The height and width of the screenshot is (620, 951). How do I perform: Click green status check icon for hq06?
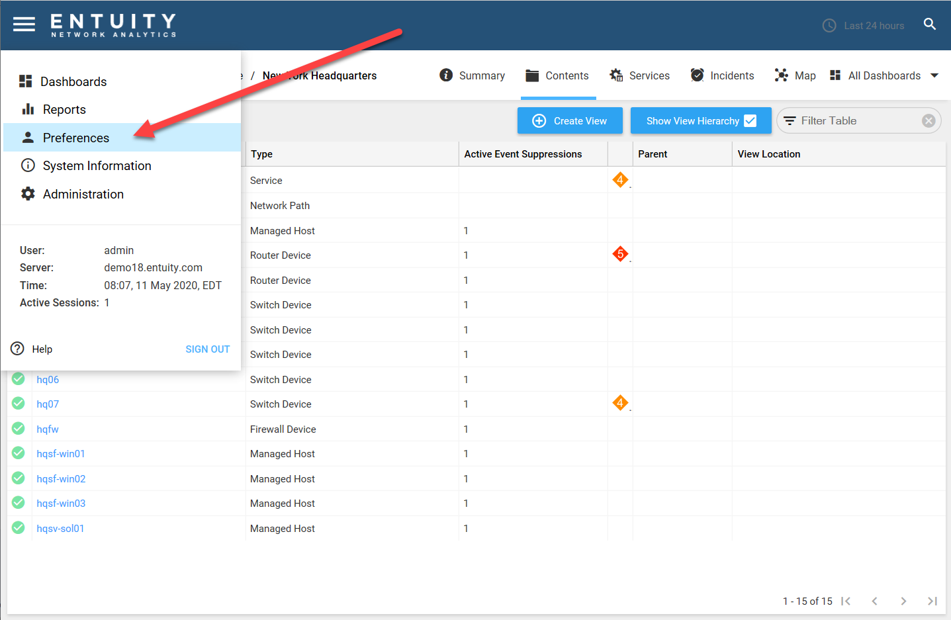[x=19, y=378]
